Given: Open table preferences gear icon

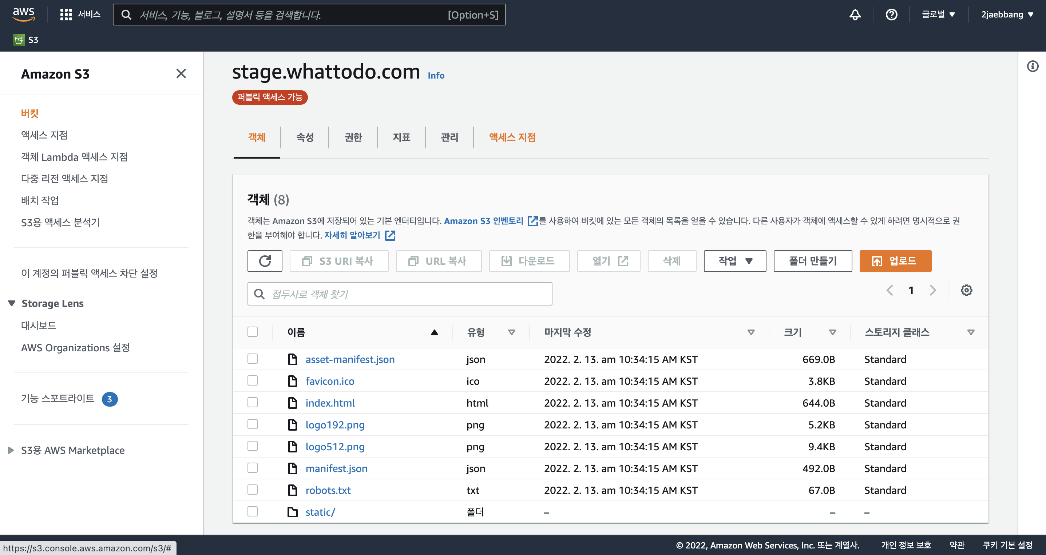Looking at the screenshot, I should (x=966, y=291).
